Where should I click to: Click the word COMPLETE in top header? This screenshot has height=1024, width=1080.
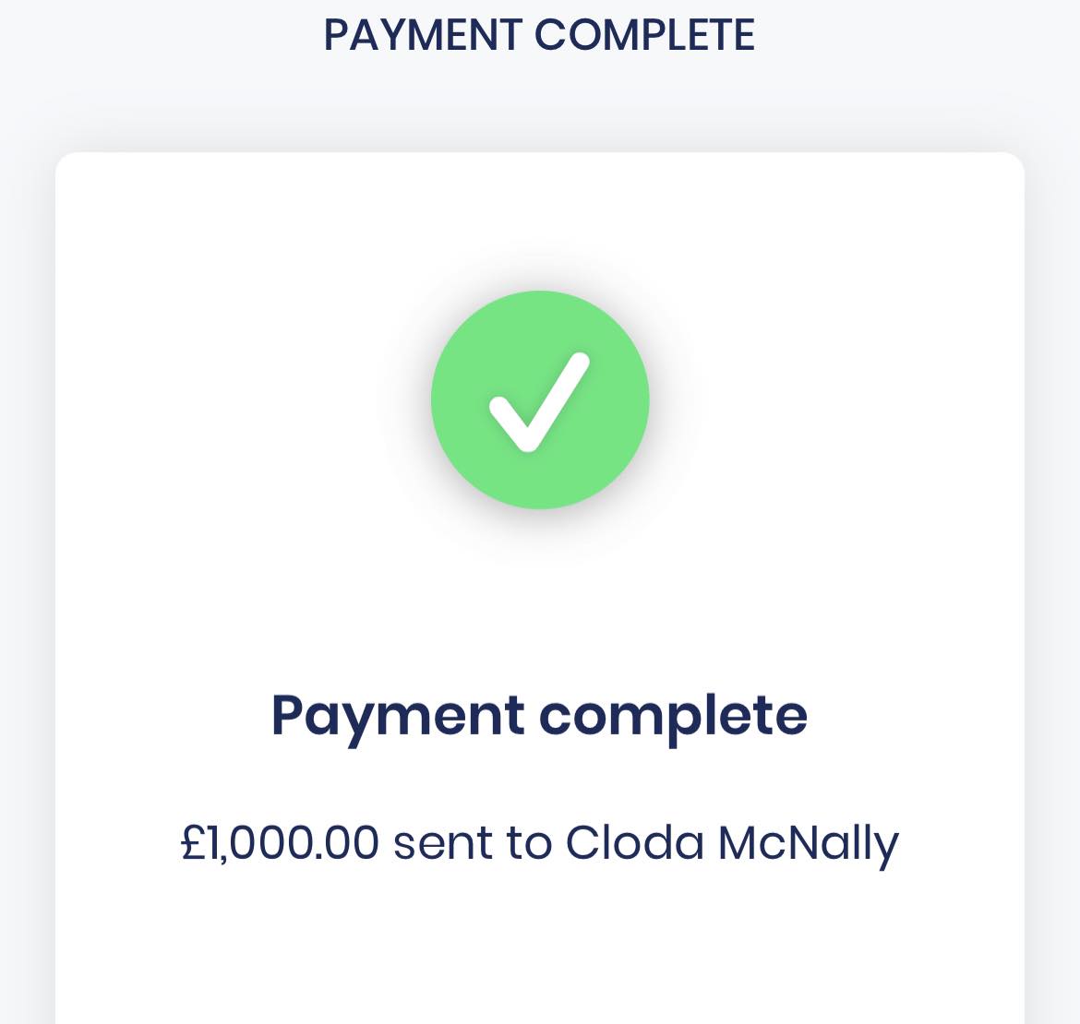point(644,36)
